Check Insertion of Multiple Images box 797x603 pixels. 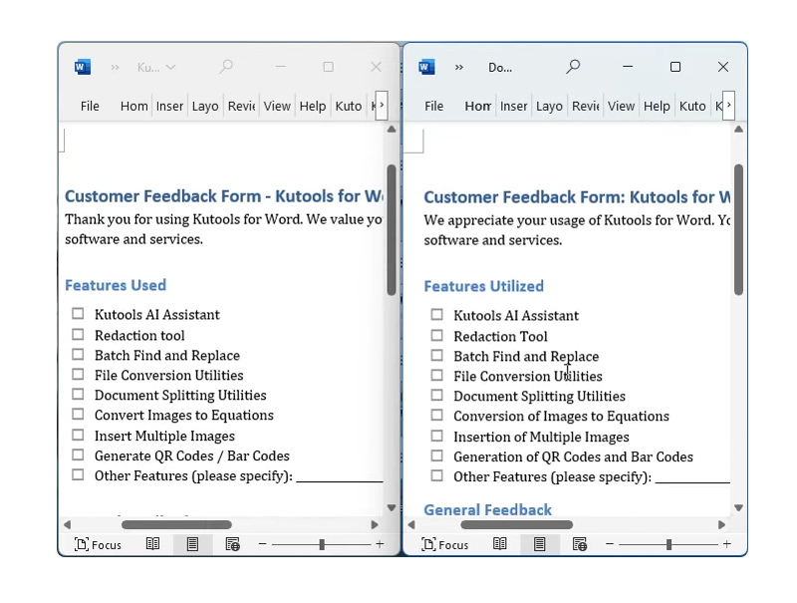[x=436, y=436]
